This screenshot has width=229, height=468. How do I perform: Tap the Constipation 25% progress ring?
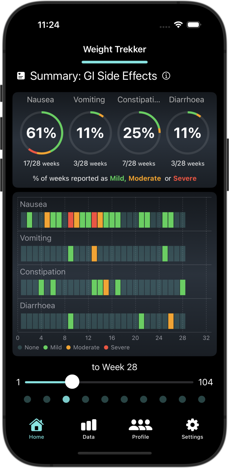pyautogui.click(x=139, y=133)
